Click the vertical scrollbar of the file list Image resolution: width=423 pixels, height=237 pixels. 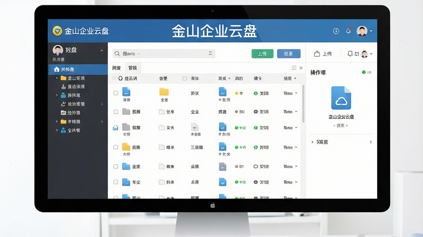click(303, 104)
